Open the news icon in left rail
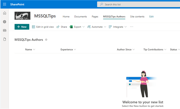 (4, 30)
